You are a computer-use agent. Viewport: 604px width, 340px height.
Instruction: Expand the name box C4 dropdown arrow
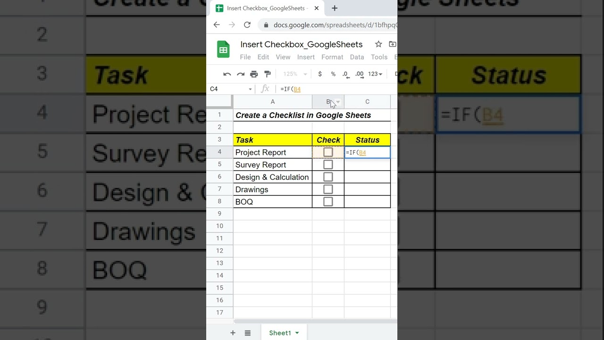coord(250,89)
